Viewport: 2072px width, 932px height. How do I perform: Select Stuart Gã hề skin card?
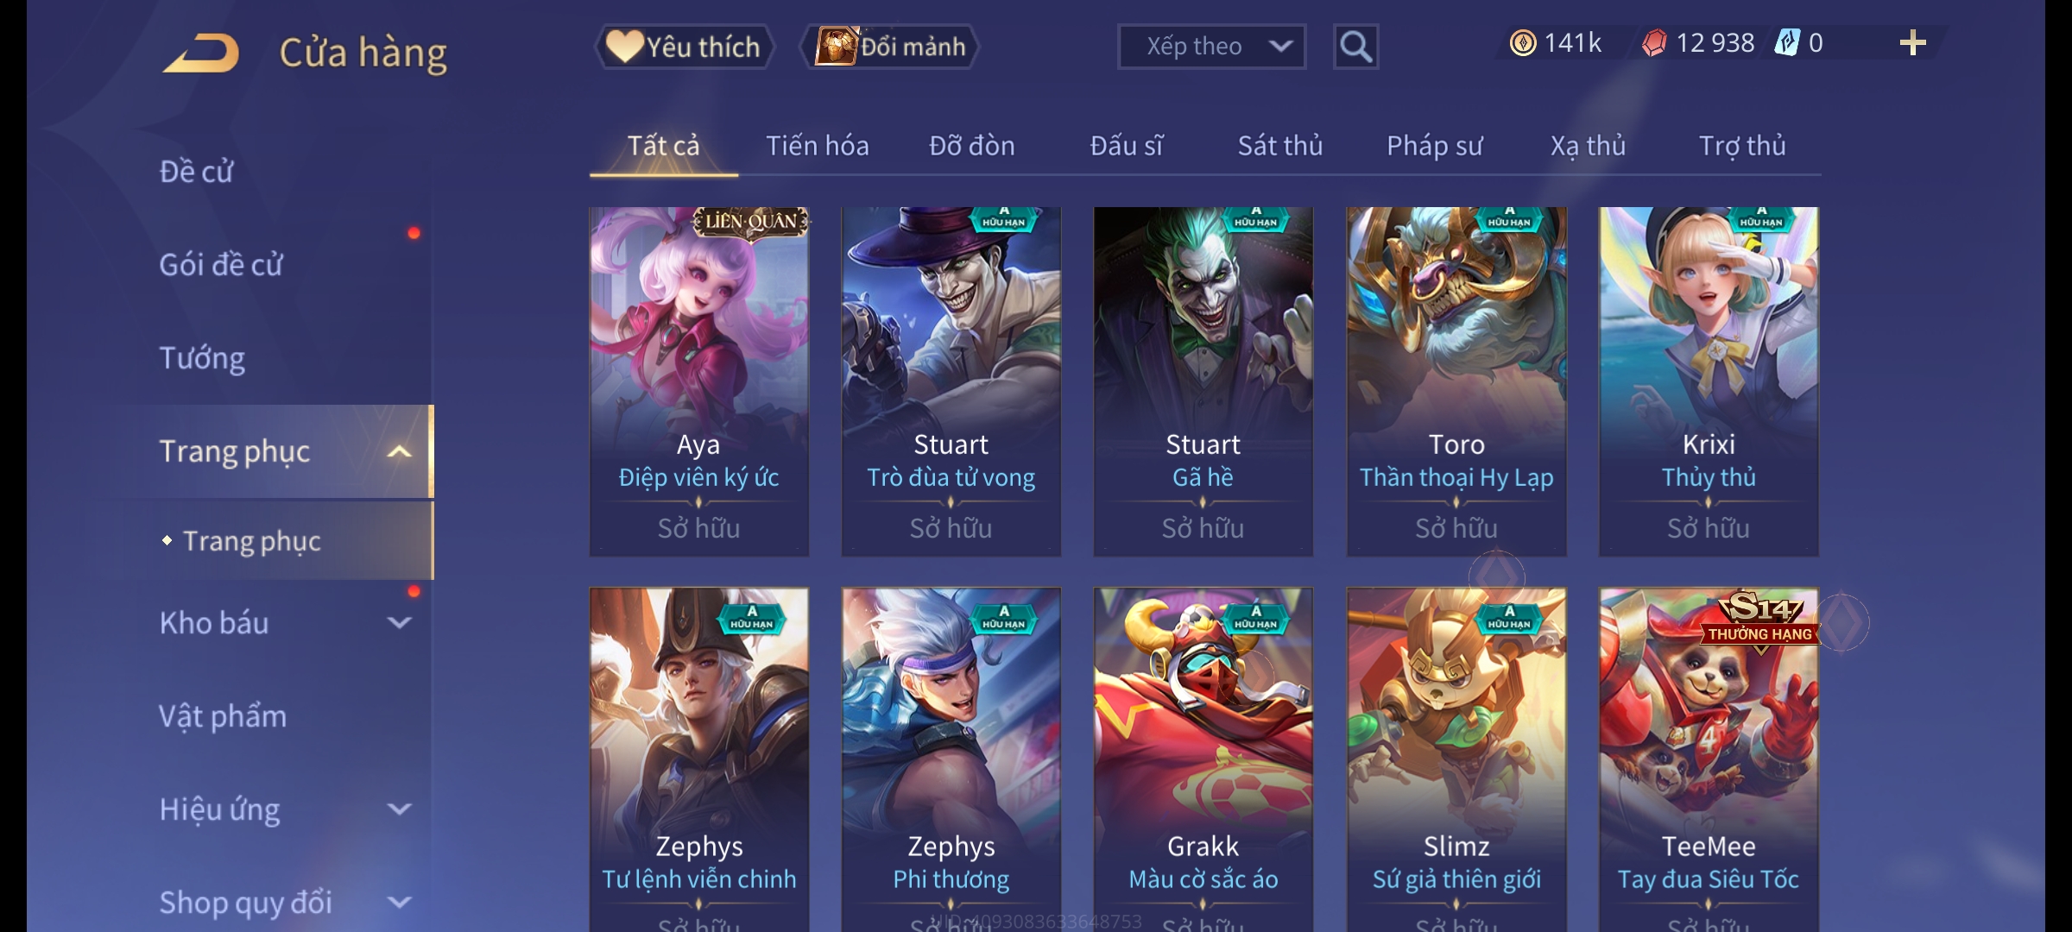point(1203,381)
